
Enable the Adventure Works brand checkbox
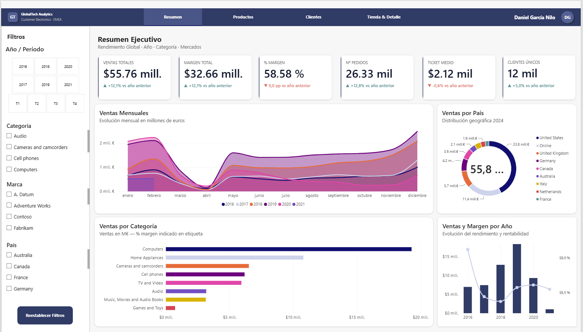[9, 206]
